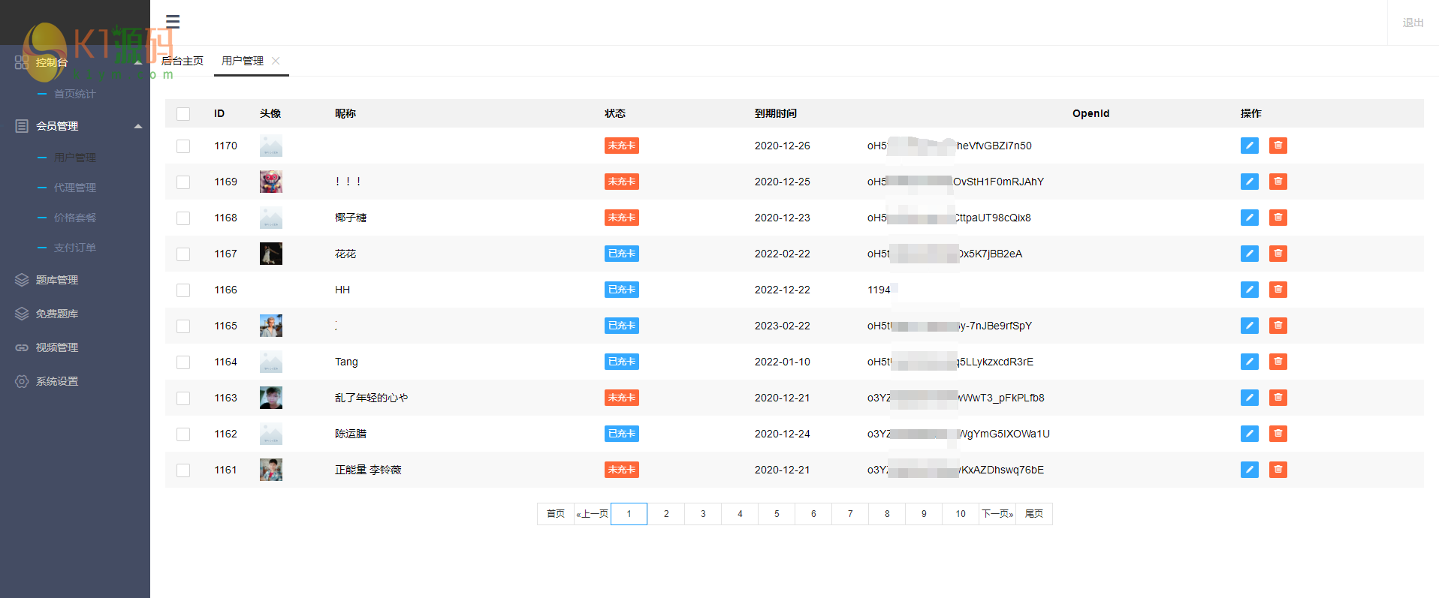Check the box for user 1170
1439x598 pixels.
click(183, 146)
